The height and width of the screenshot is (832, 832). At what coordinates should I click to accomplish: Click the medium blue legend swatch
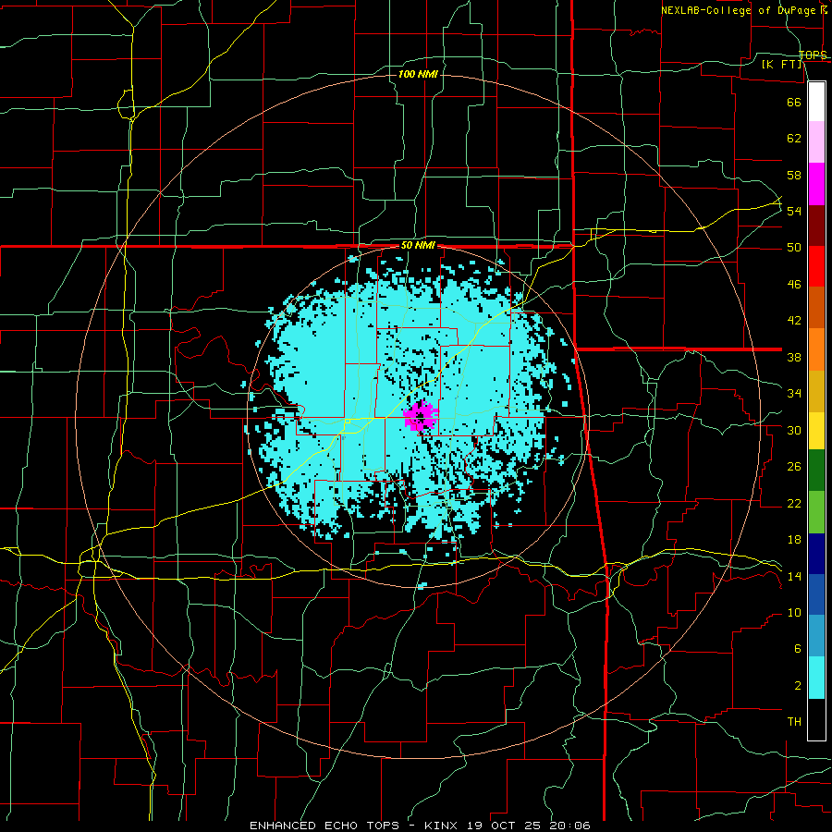click(x=816, y=594)
